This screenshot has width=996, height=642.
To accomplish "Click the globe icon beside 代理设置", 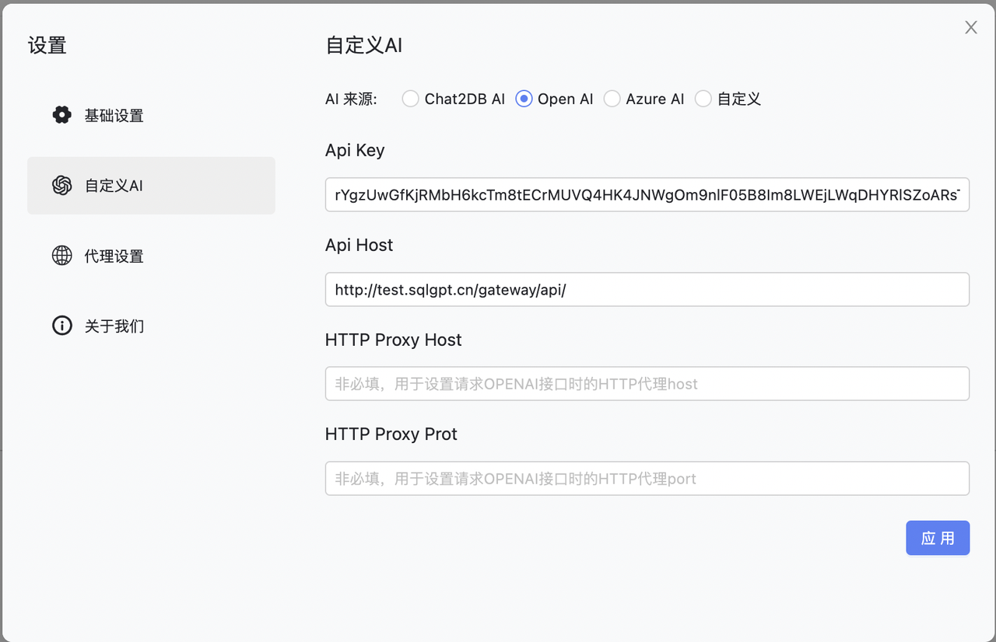I will tap(61, 255).
